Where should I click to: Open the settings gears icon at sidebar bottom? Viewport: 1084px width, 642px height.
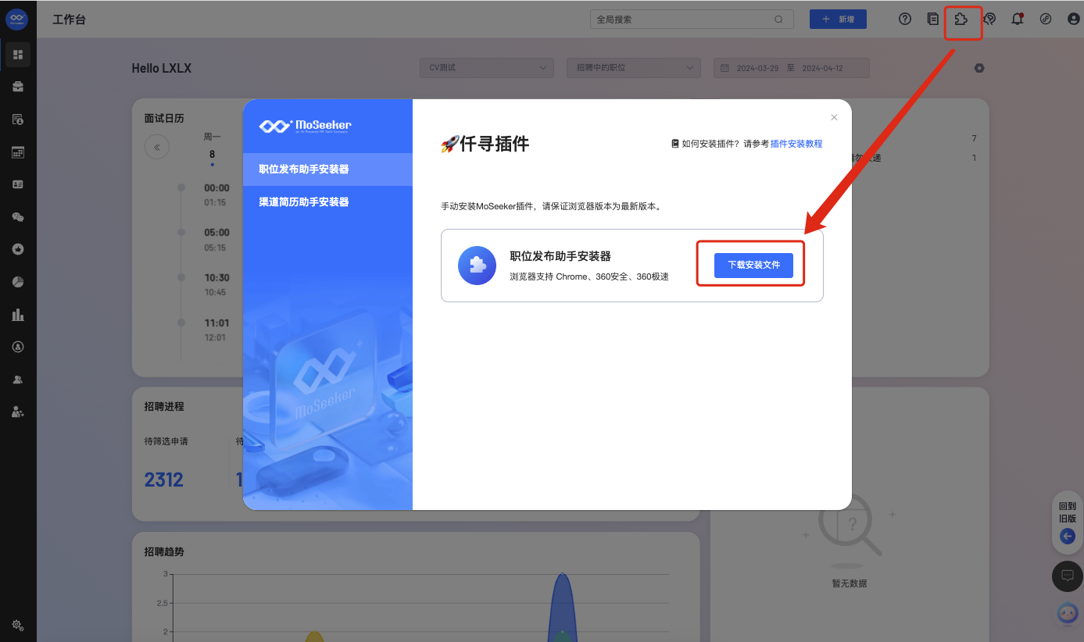click(18, 625)
